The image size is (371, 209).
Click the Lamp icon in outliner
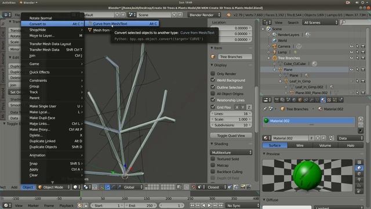tap(274, 52)
